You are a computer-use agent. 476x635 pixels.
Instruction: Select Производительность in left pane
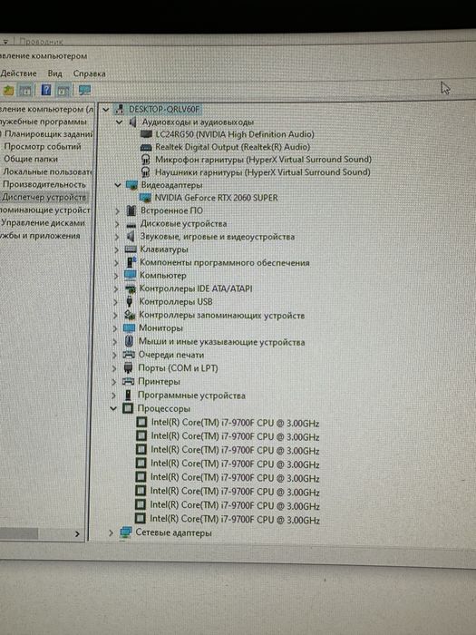(44, 184)
